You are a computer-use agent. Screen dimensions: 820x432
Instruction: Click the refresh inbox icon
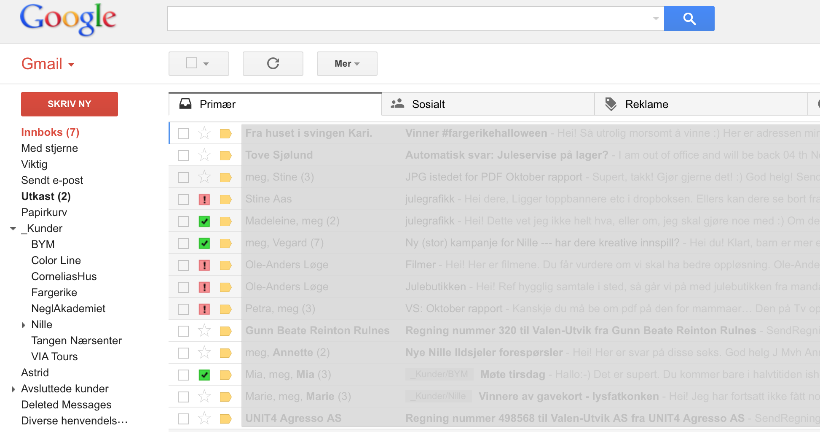point(273,64)
